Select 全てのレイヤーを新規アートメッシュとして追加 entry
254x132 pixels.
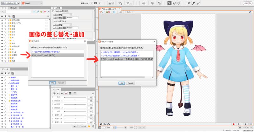point(119,52)
